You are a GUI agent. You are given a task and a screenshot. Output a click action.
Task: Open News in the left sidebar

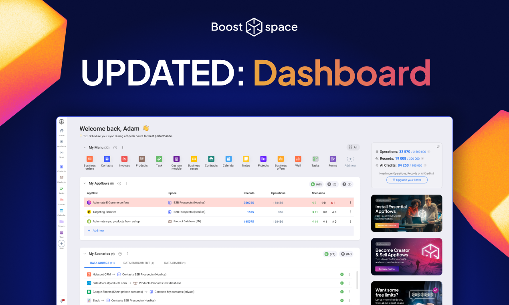coord(61,154)
